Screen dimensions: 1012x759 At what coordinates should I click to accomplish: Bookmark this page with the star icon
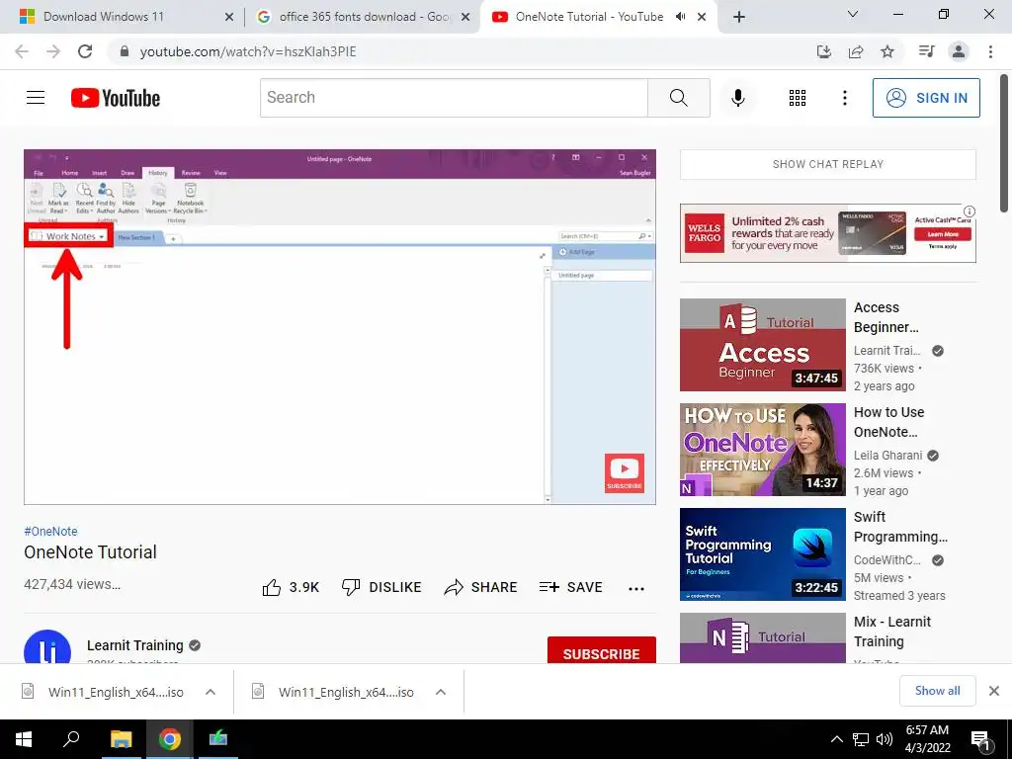[887, 51]
